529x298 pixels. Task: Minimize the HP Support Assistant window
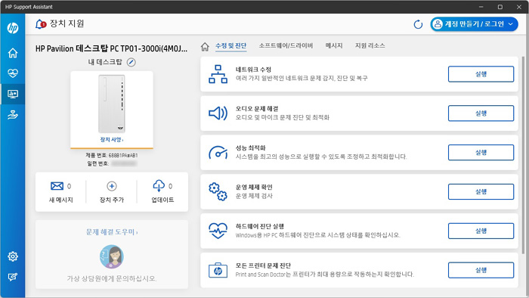click(481, 7)
